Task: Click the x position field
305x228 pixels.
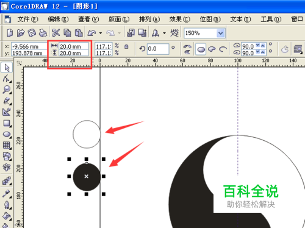Action: click(29, 46)
